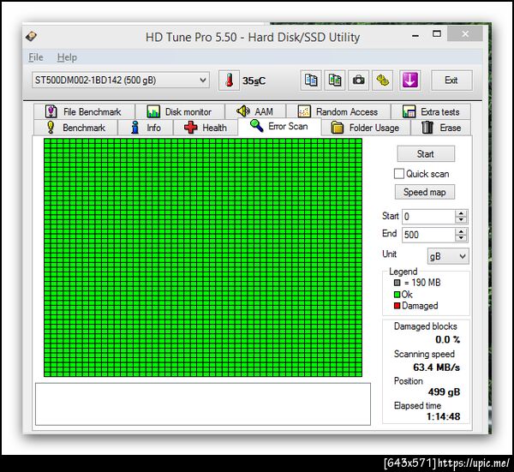Click the thermometer temperature icon
Image resolution: width=514 pixels, height=472 pixels.
pyautogui.click(x=229, y=81)
